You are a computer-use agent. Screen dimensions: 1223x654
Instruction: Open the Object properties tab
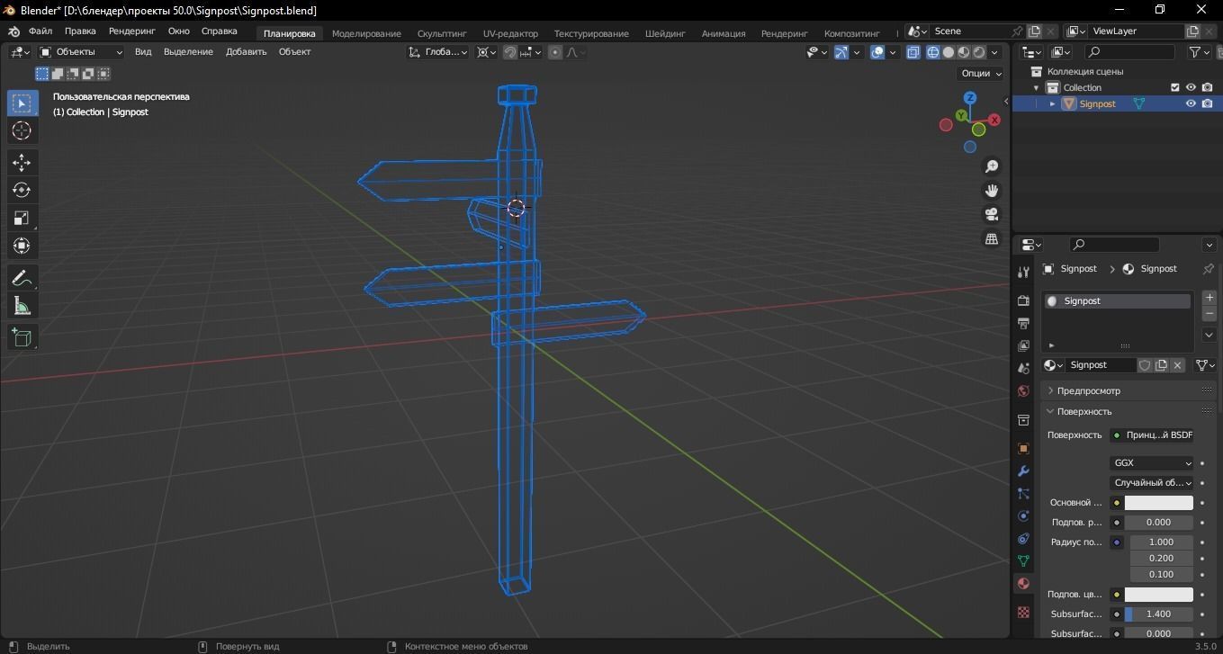point(1023,448)
